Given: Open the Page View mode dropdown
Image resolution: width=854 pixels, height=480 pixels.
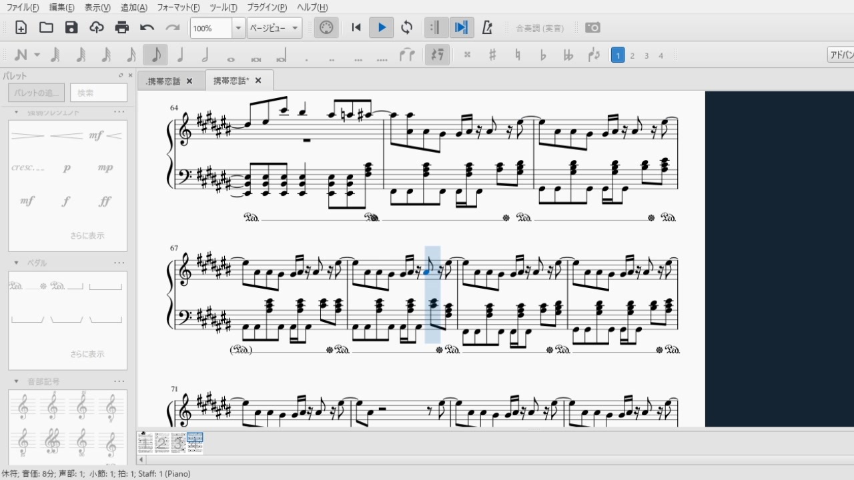Looking at the screenshot, I should pyautogui.click(x=274, y=28).
